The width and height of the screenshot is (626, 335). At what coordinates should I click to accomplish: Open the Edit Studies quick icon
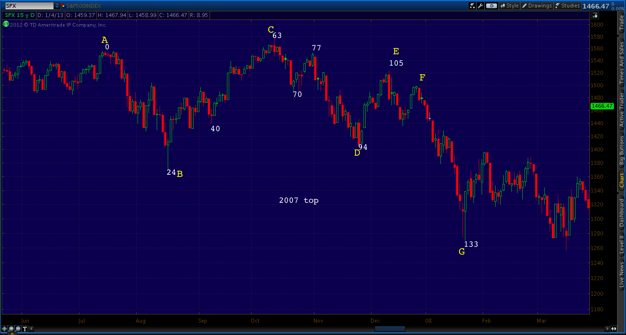tap(472, 6)
